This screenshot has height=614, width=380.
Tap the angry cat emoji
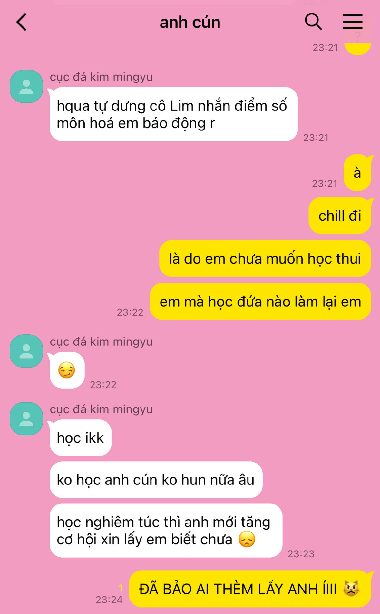click(351, 589)
